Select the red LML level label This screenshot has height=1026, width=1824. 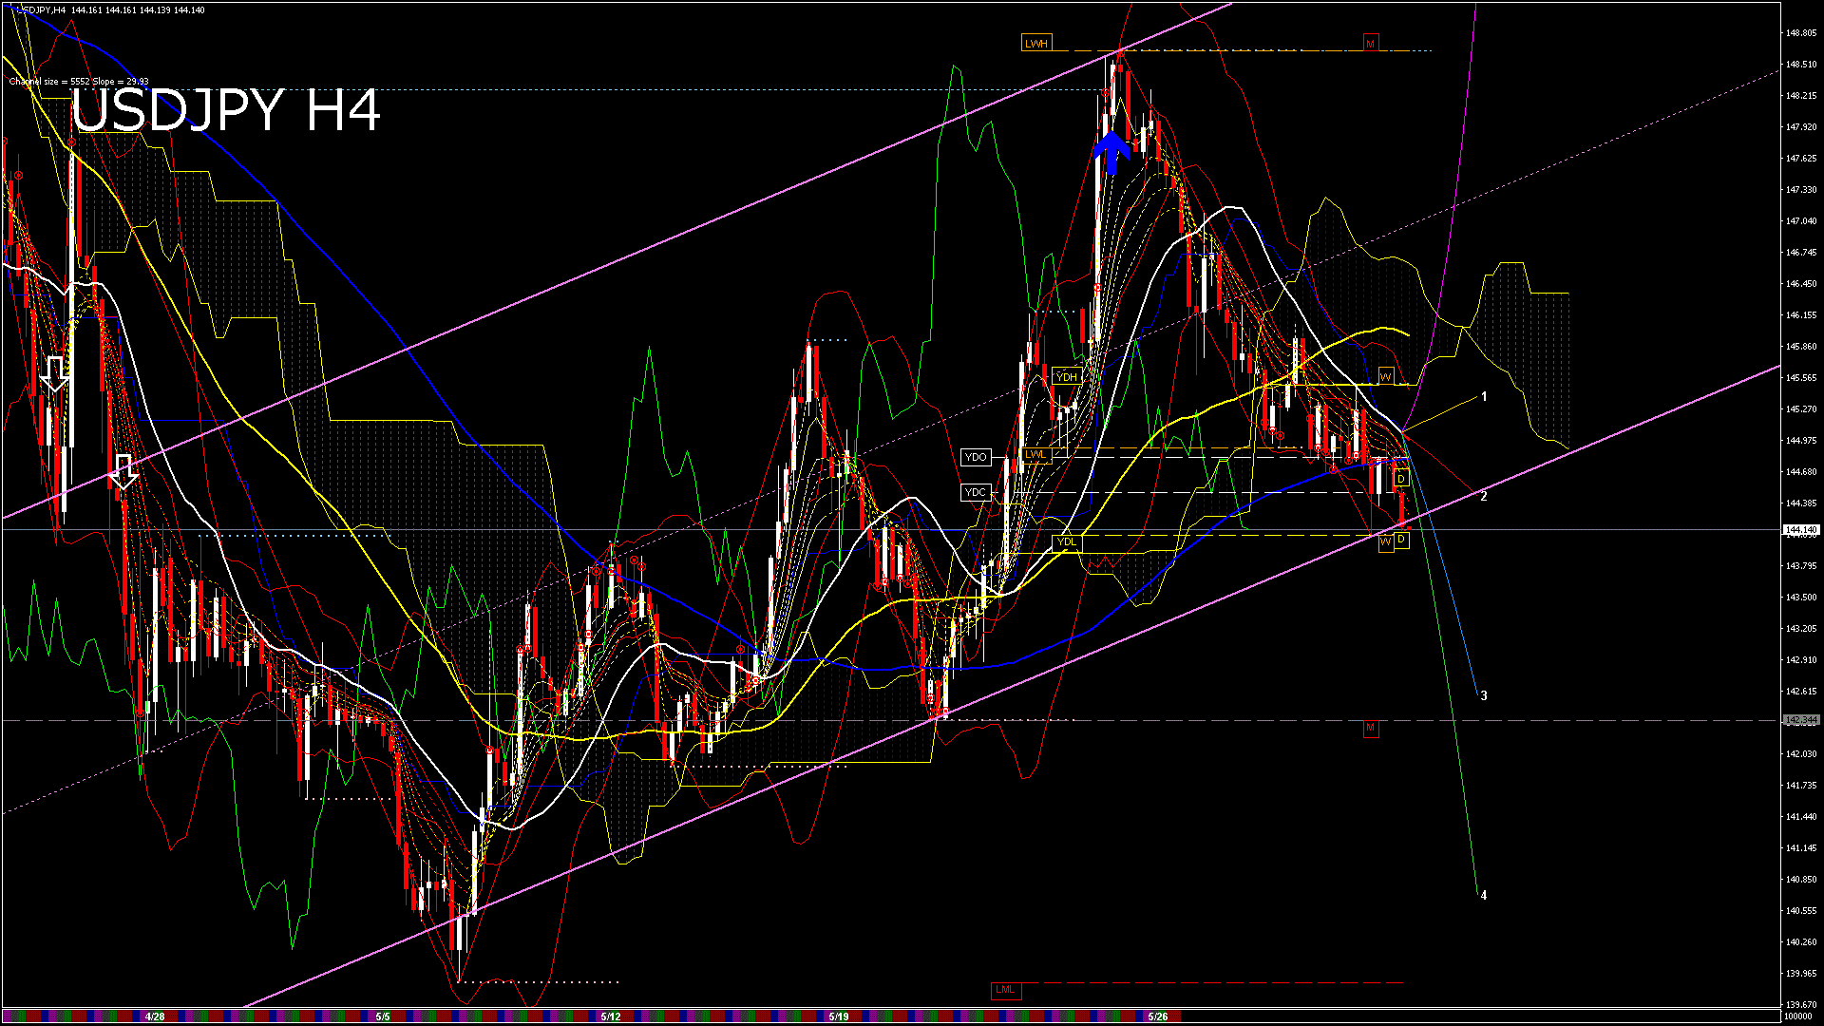[x=1004, y=990]
